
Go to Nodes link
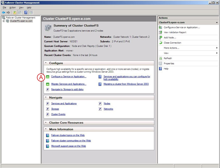[x=107, y=104]
